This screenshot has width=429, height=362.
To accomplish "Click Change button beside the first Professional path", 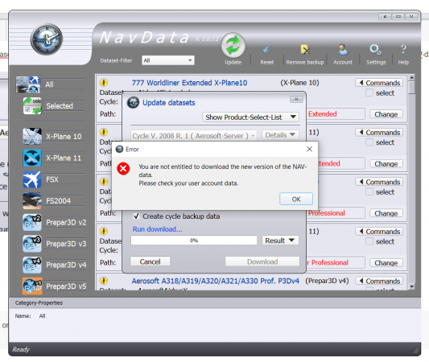I will (386, 213).
